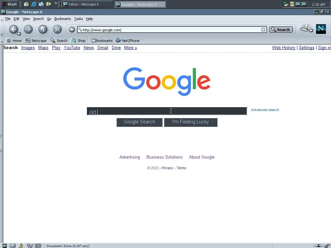Viewport: 331px width, 248px height.
Task: Open the Tasks menu
Action: (78, 19)
